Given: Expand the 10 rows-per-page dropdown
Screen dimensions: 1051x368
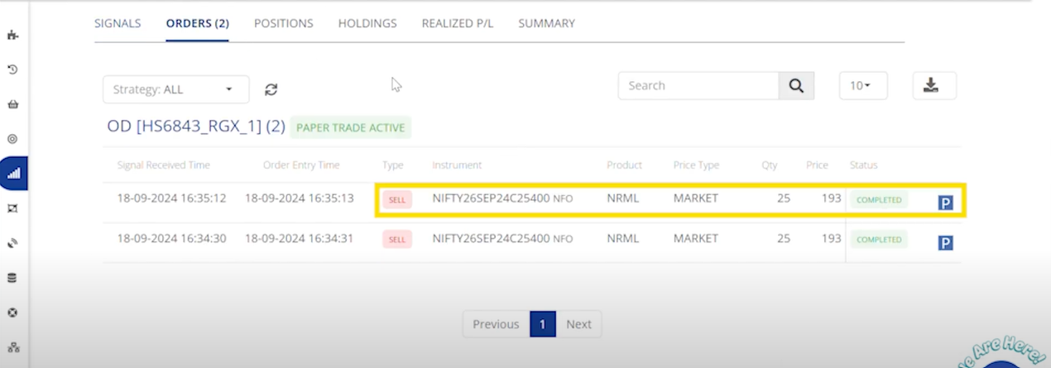Looking at the screenshot, I should (x=862, y=86).
